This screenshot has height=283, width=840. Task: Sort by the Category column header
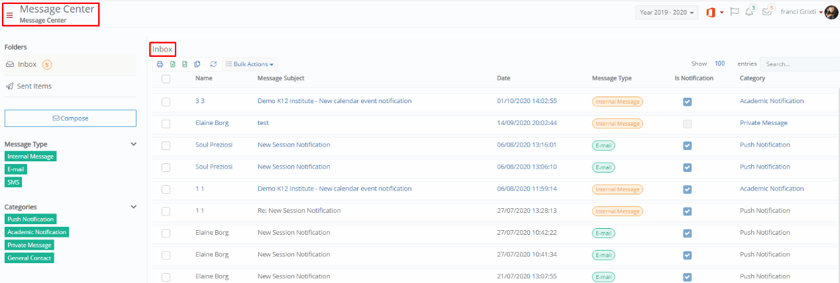coord(753,78)
